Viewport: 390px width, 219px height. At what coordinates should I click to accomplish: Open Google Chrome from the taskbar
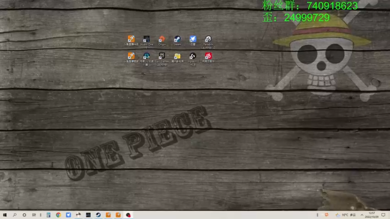tap(58, 215)
